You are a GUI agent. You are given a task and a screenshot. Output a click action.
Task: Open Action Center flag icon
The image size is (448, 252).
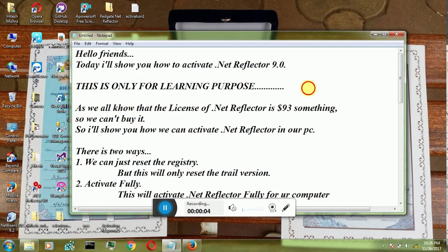pos(391,246)
